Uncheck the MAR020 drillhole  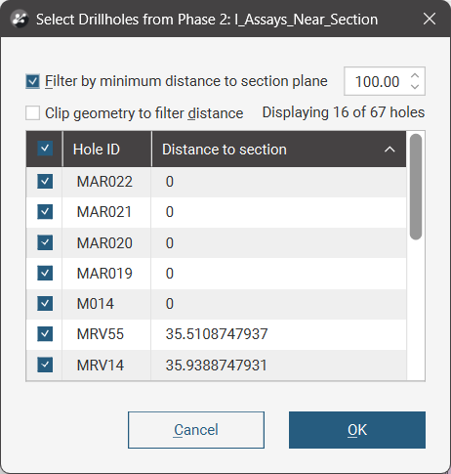tap(45, 242)
